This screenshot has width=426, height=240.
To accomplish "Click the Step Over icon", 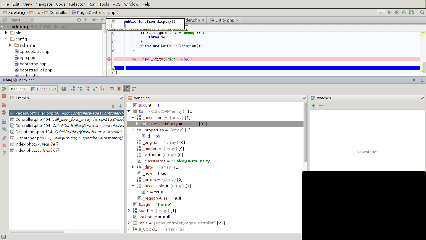I will pyautogui.click(x=73, y=89).
